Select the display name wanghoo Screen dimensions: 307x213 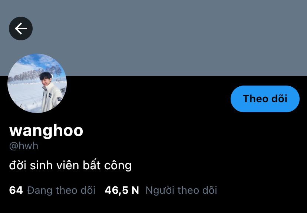click(46, 131)
